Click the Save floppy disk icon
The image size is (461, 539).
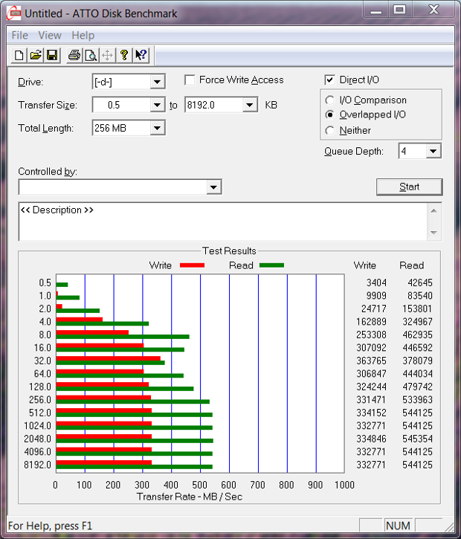[52, 55]
